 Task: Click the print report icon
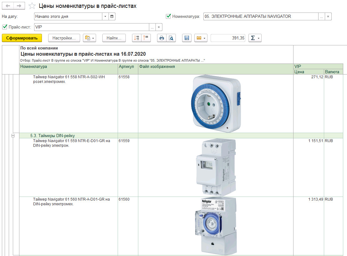(x=162, y=38)
